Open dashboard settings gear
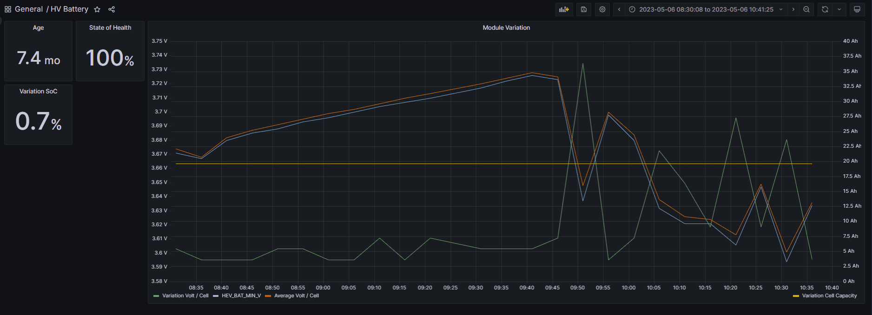The image size is (872, 315). tap(602, 9)
